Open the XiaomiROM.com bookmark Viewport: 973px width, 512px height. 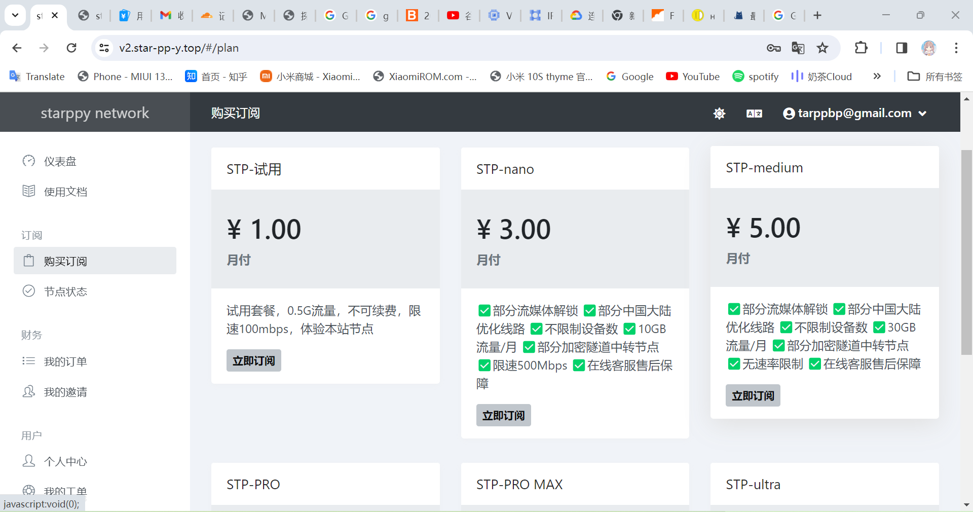coord(425,77)
